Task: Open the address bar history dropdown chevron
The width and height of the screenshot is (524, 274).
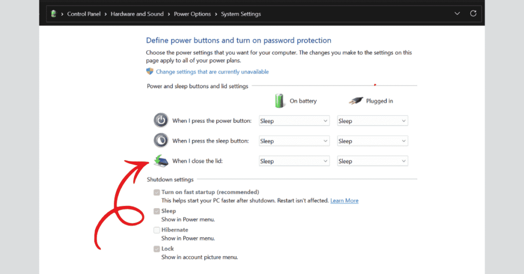Action: (457, 13)
